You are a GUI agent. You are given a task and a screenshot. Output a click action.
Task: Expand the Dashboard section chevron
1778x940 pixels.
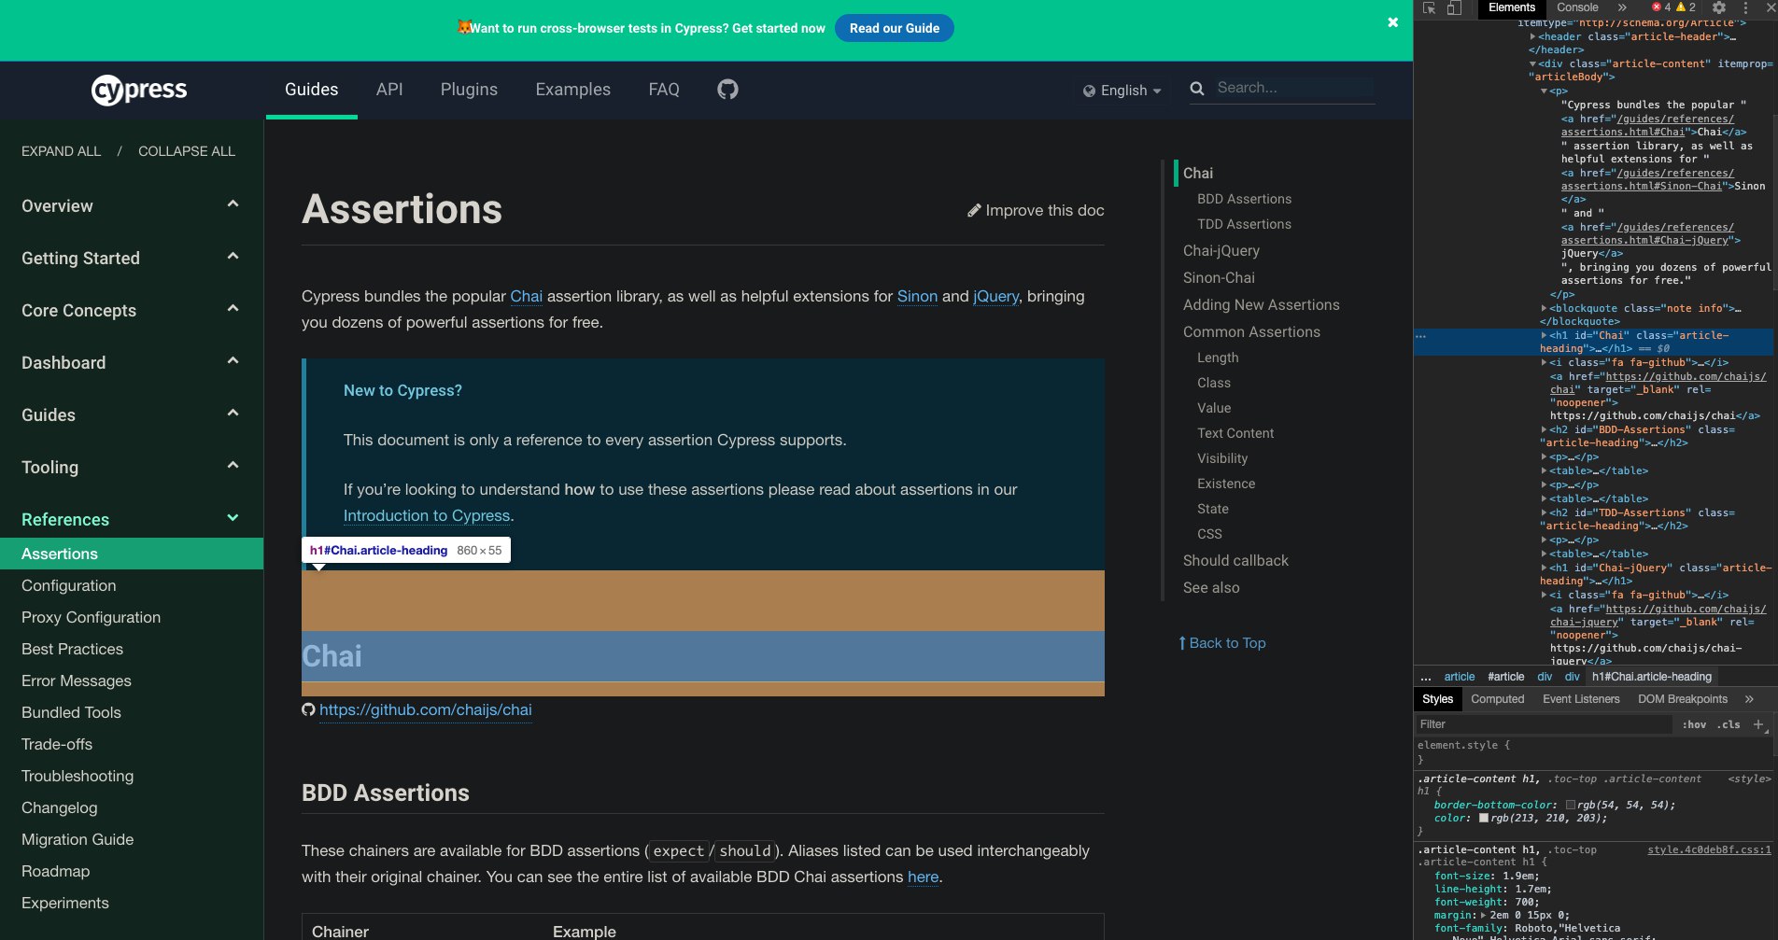coord(233,360)
